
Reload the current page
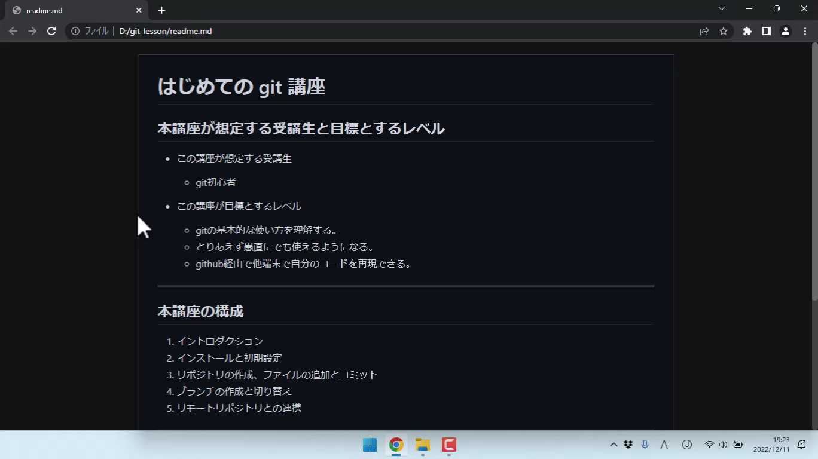point(51,30)
